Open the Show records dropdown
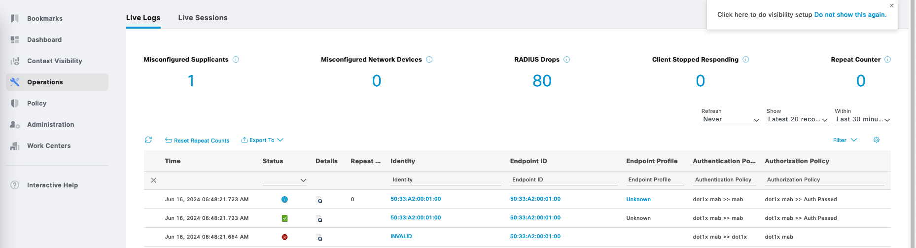916x248 pixels. click(x=797, y=120)
